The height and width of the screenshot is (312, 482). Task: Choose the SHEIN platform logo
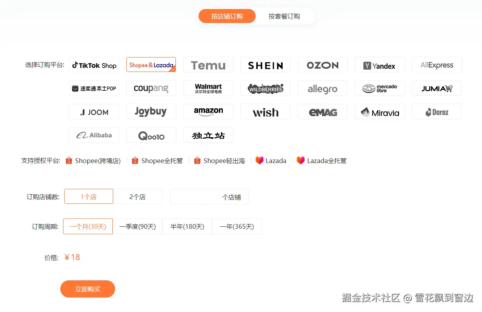(265, 65)
